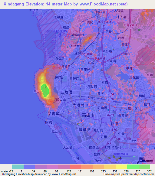Click the 道爺廓 place label
This screenshot has height=176, width=155.
[x=123, y=115]
